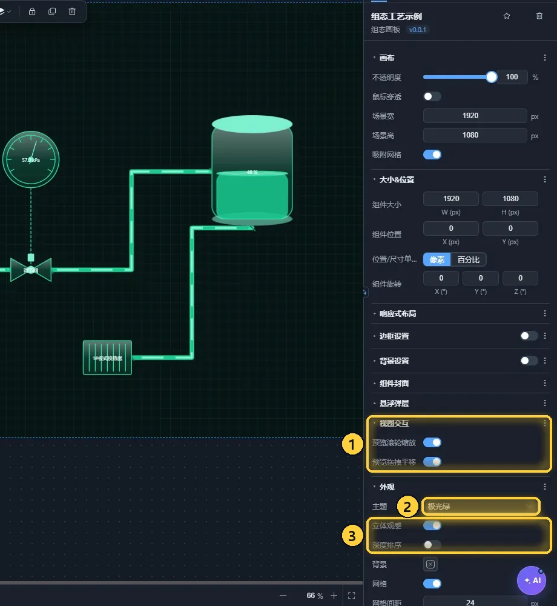Click the duplicate icon in the canvas toolbar
The height and width of the screenshot is (606, 557).
52,12
